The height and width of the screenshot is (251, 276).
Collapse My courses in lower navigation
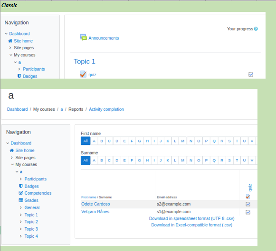click(12, 165)
